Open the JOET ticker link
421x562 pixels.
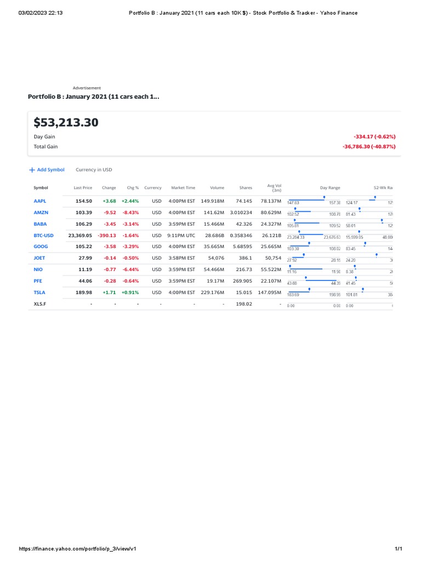(x=39, y=258)
